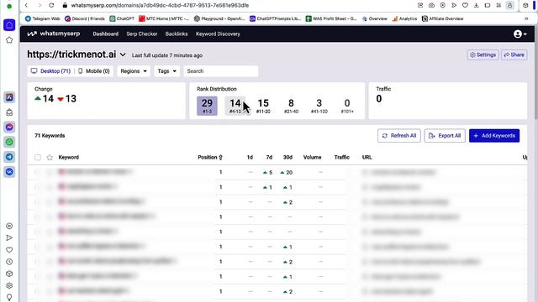538x302 pixels.
Task: Sort by the Position column
Action: point(210,157)
